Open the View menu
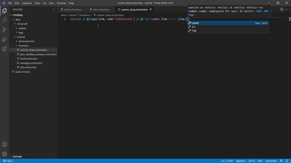This screenshot has height=163, width=291. (37, 3)
